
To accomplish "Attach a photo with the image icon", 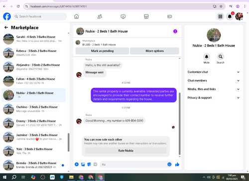I will pos(83,165).
